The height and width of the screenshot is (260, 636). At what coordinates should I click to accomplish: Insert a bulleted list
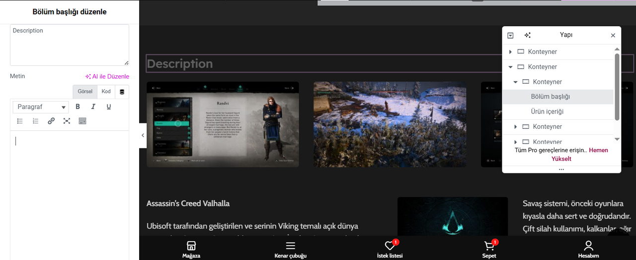20,121
